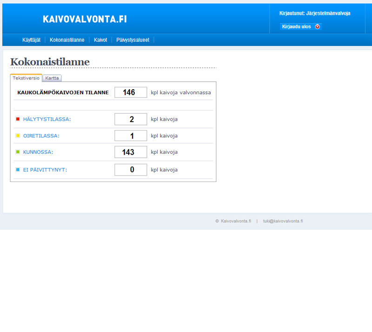
Task: Click the yellow Oiretilassa status square
Action: pyautogui.click(x=18, y=136)
